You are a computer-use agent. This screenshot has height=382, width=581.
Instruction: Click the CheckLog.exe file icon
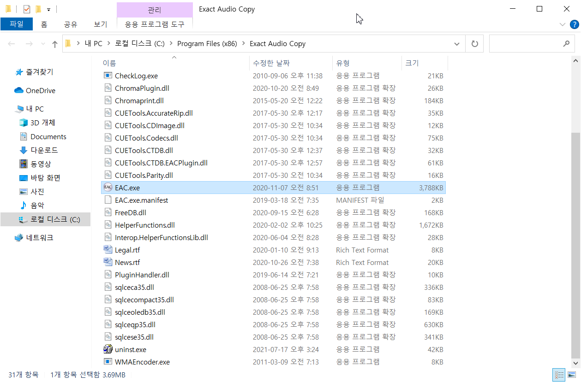pos(108,76)
